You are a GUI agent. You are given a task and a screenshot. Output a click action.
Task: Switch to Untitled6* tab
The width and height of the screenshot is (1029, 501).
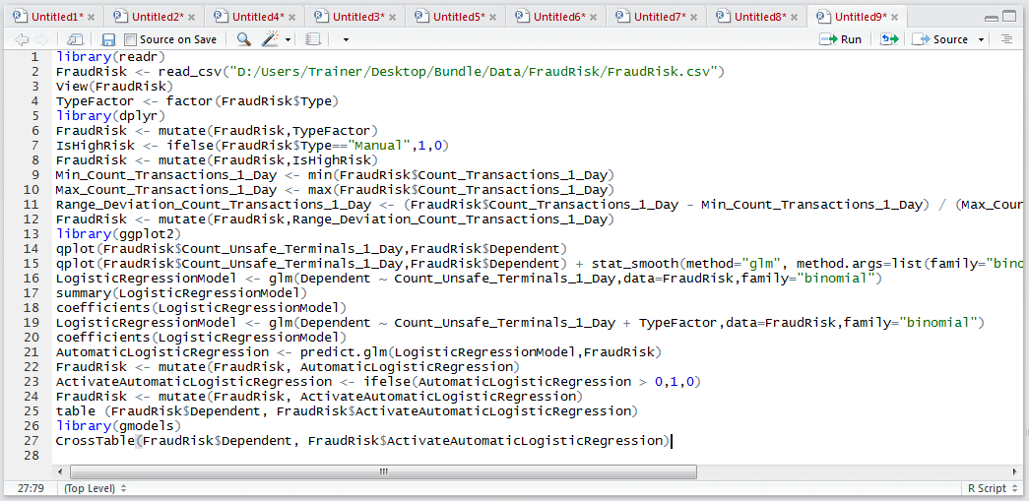[x=553, y=17]
